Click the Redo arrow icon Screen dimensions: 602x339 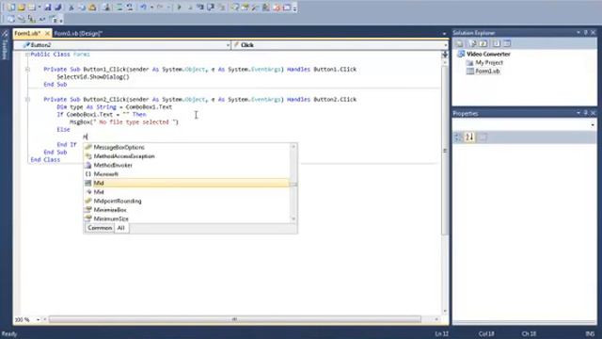(x=160, y=8)
